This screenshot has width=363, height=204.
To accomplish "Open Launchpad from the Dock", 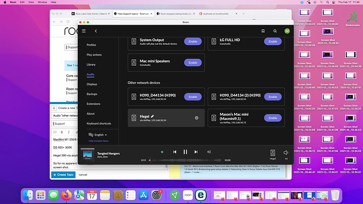I will 41,195.
